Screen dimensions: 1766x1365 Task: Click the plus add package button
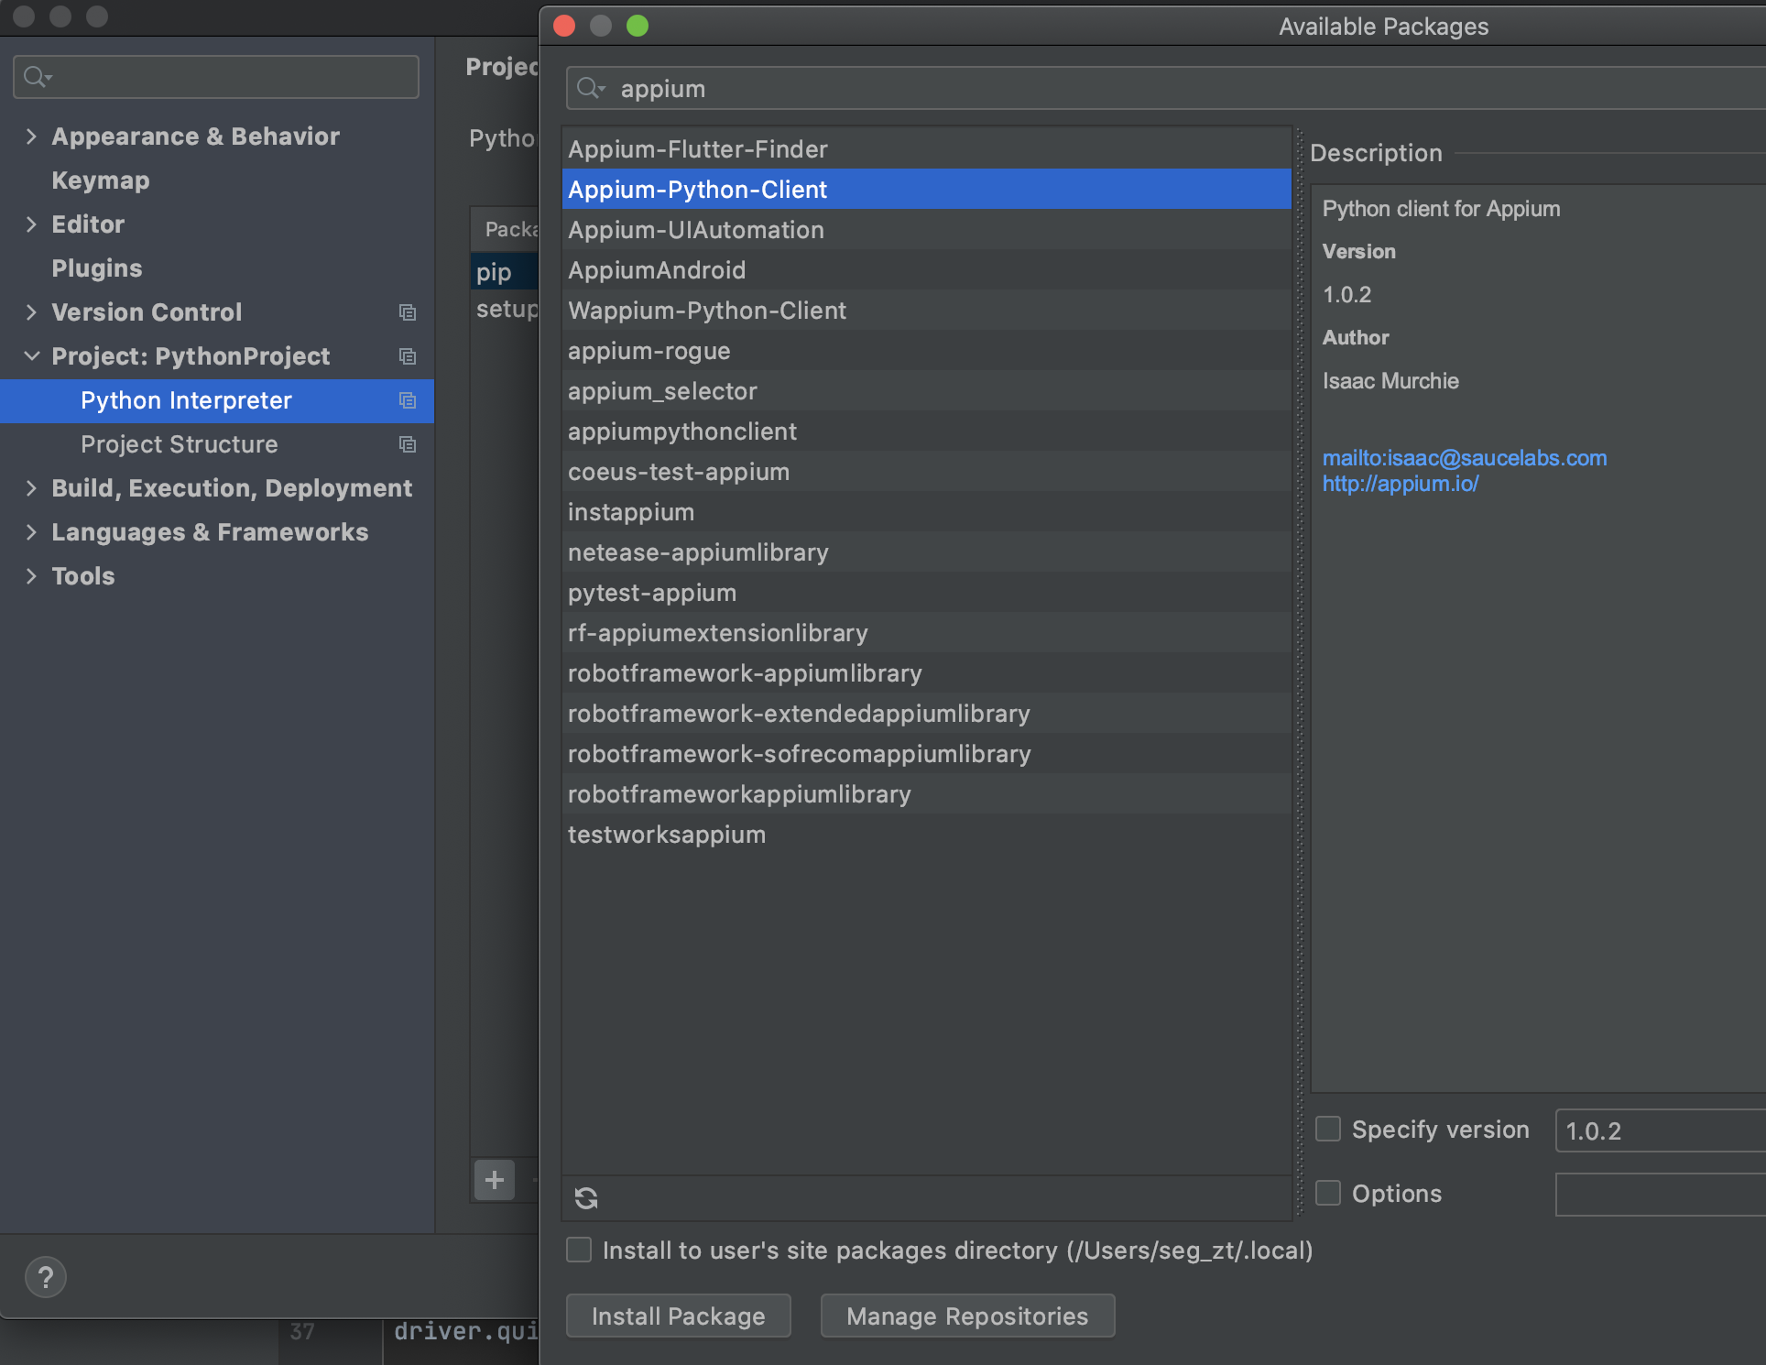(495, 1180)
